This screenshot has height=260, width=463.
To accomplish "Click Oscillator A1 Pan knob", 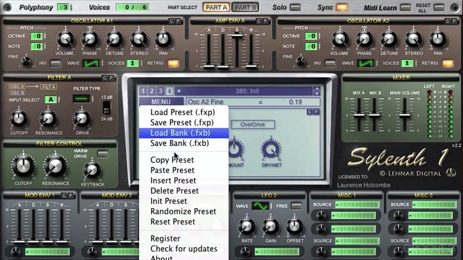I will point(163,39).
